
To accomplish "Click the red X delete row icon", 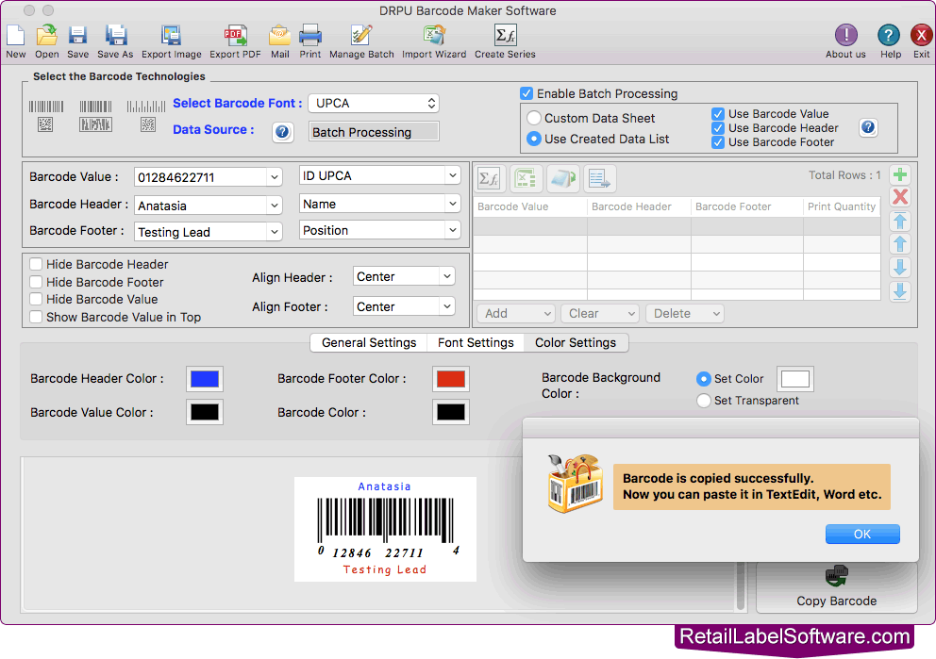I will pyautogui.click(x=900, y=197).
